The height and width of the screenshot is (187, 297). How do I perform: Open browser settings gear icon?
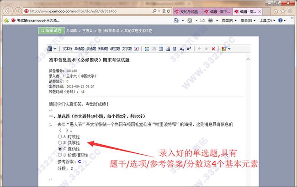pos(290,11)
